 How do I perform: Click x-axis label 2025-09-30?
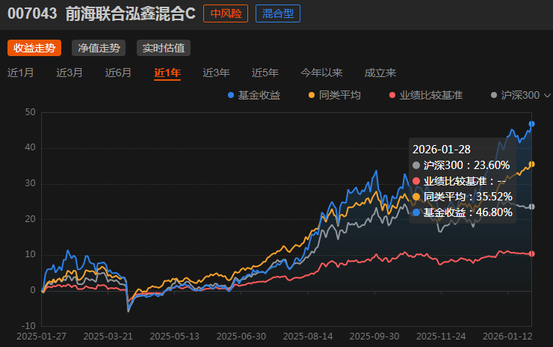[374, 337]
